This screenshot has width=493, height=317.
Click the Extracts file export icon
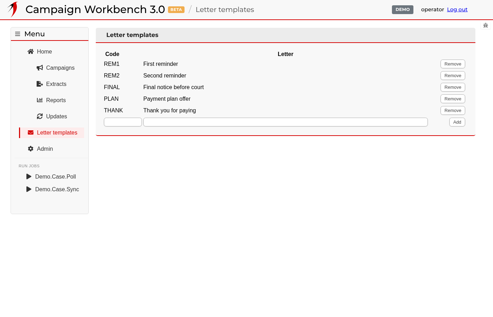40,84
